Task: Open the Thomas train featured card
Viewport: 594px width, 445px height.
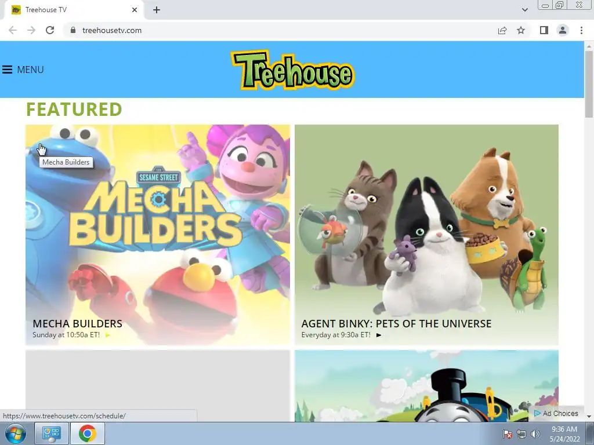Action: [426, 385]
